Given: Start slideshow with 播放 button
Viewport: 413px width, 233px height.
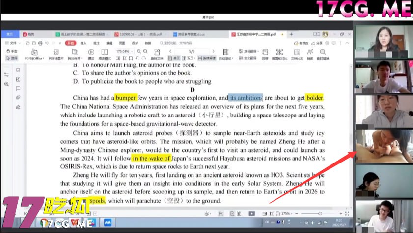Looking at the screenshot, I should coord(91,54).
